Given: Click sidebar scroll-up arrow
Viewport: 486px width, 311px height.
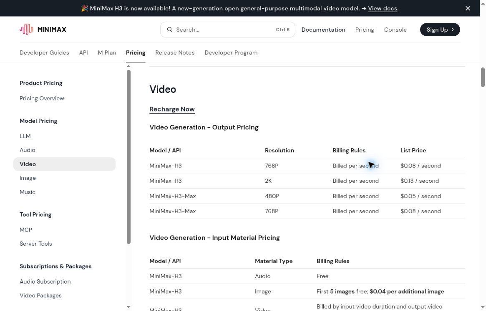Looking at the screenshot, I should point(128,66).
